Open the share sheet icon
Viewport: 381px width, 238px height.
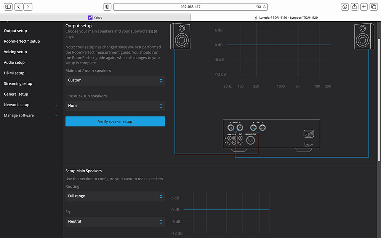click(x=354, y=7)
